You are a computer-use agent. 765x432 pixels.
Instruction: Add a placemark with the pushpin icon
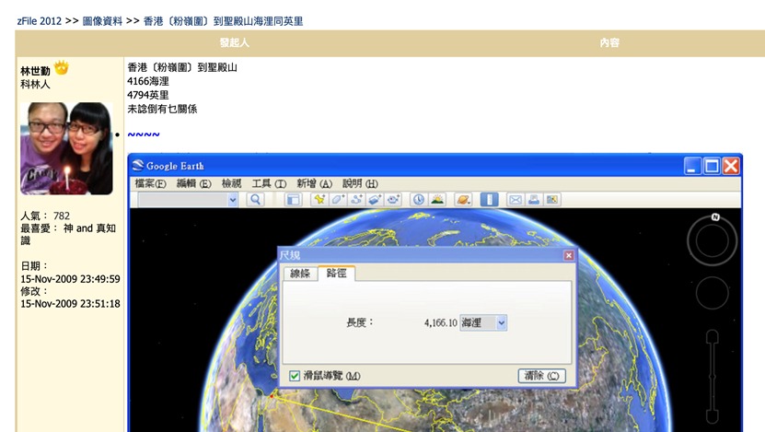(319, 199)
